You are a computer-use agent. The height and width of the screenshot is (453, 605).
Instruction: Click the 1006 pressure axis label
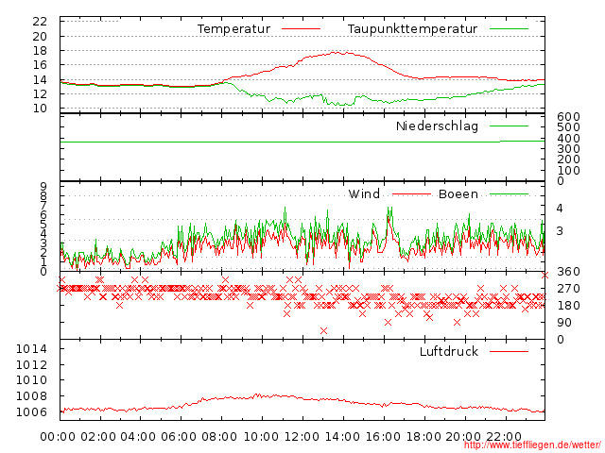click(31, 412)
